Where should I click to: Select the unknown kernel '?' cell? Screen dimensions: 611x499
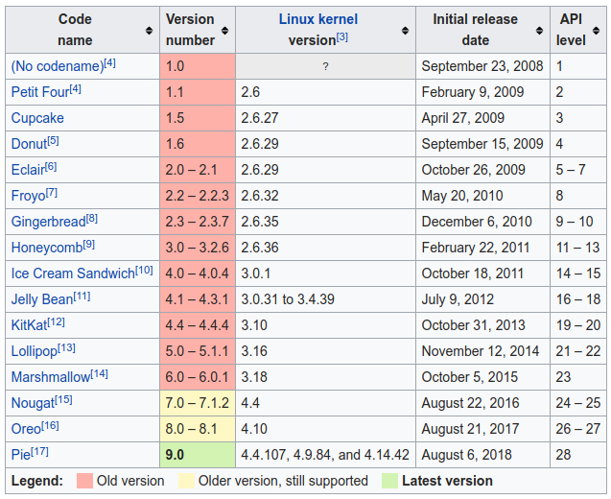click(326, 66)
